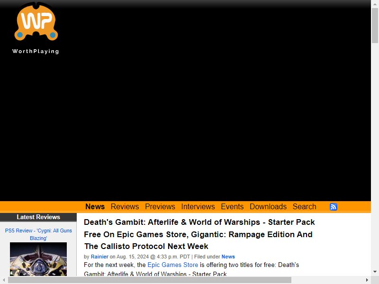Open the PS5 Review 'Cygni: All Guns Blazing' link

(38, 234)
